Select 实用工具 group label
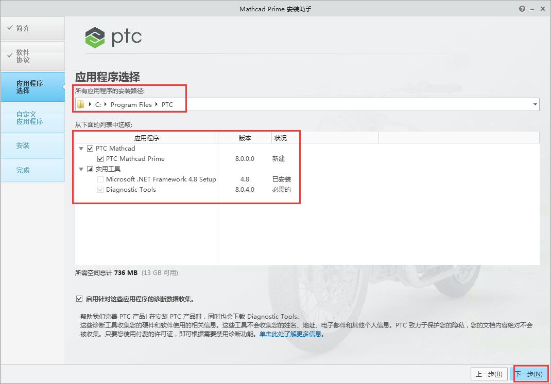The image size is (551, 384). [108, 169]
